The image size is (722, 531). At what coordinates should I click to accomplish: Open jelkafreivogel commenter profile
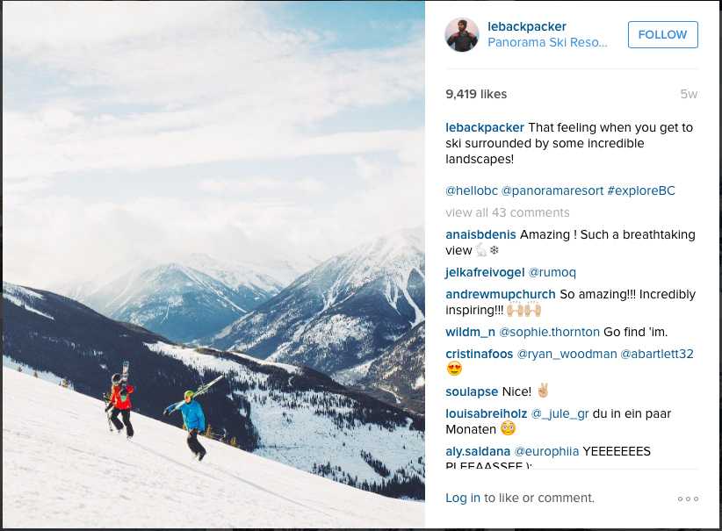[x=485, y=272]
